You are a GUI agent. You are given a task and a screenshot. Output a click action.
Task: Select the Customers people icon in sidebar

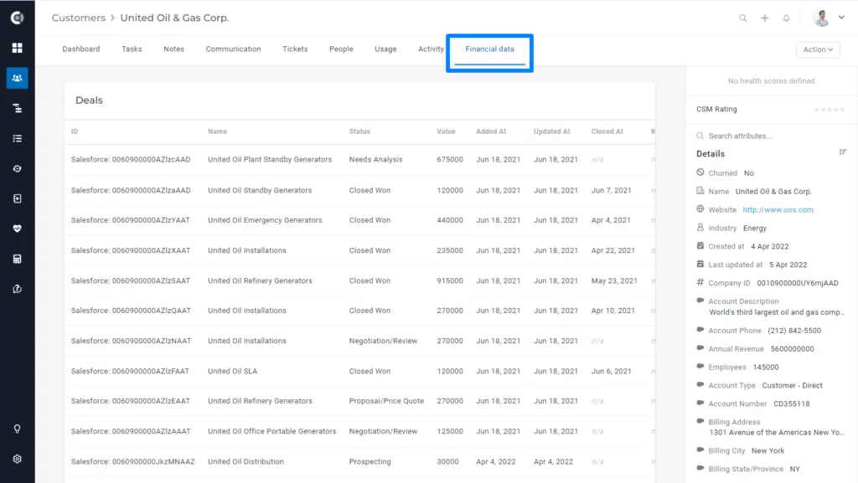pyautogui.click(x=17, y=78)
